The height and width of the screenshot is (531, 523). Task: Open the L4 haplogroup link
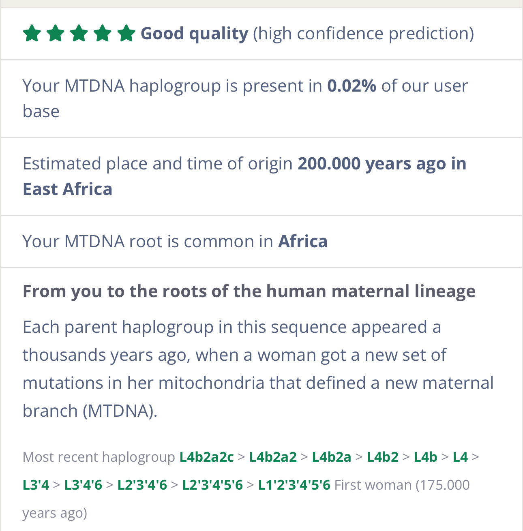tap(460, 457)
